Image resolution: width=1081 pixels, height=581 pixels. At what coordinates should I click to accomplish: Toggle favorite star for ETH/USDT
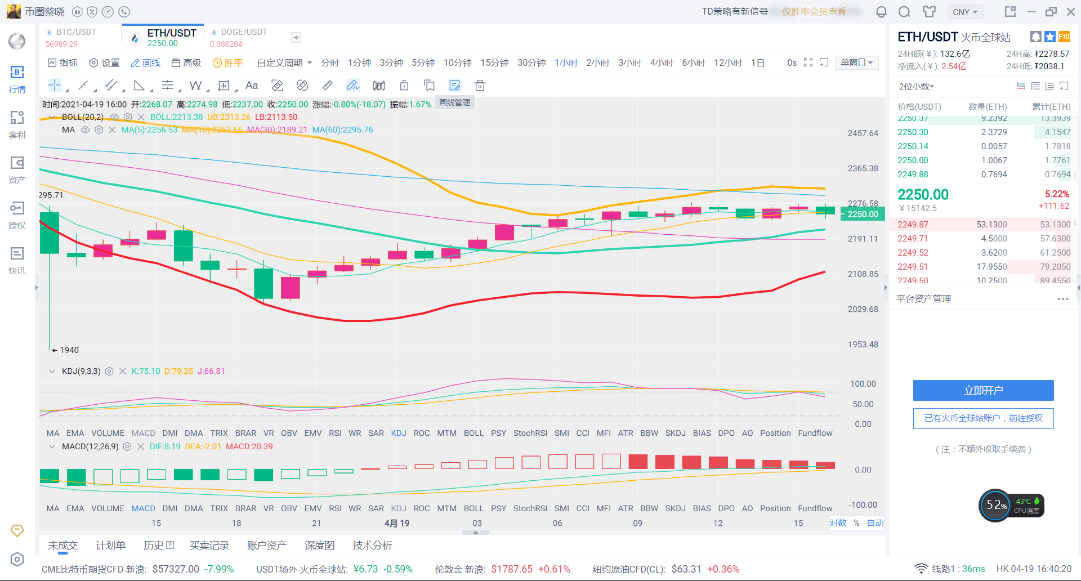click(1050, 37)
